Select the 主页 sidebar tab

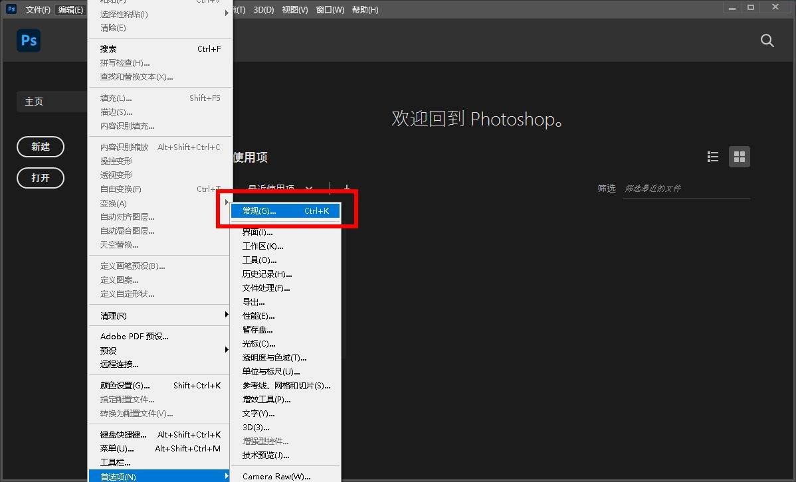(52, 102)
